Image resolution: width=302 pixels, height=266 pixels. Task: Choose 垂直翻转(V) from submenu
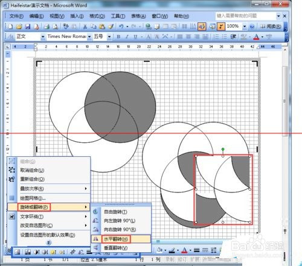click(121, 248)
